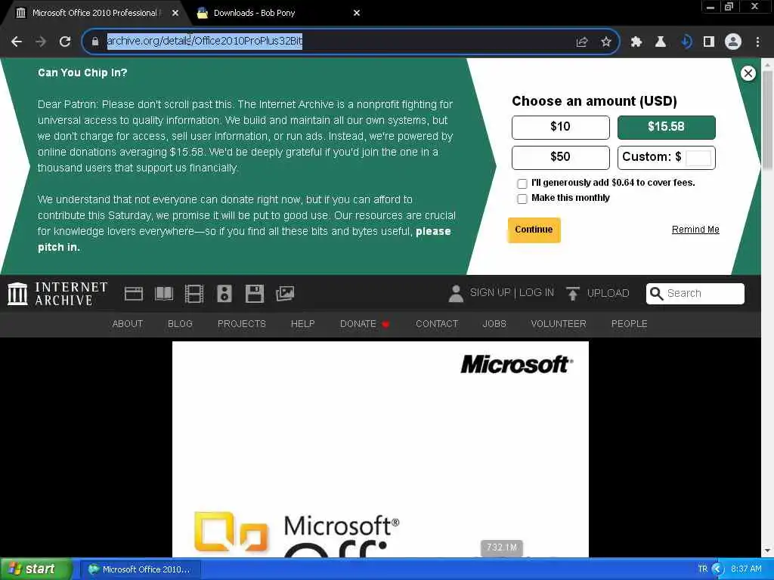The image size is (774, 580).
Task: Open the ABOUT menu item
Action: pyautogui.click(x=127, y=323)
